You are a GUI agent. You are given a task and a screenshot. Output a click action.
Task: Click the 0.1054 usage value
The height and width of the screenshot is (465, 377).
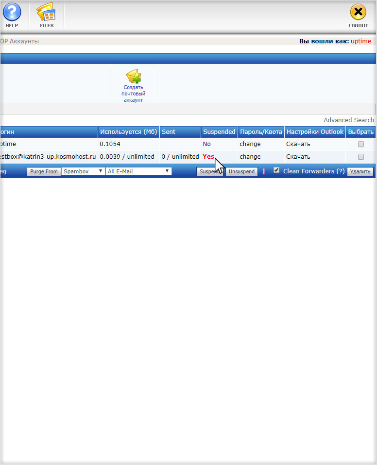[x=110, y=144]
